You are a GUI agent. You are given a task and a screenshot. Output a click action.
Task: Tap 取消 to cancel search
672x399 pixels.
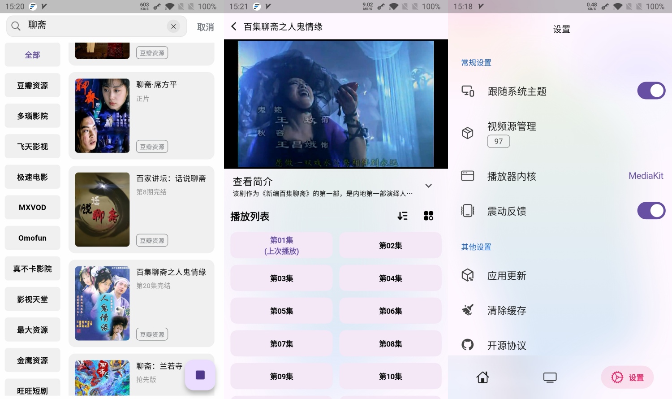point(205,27)
